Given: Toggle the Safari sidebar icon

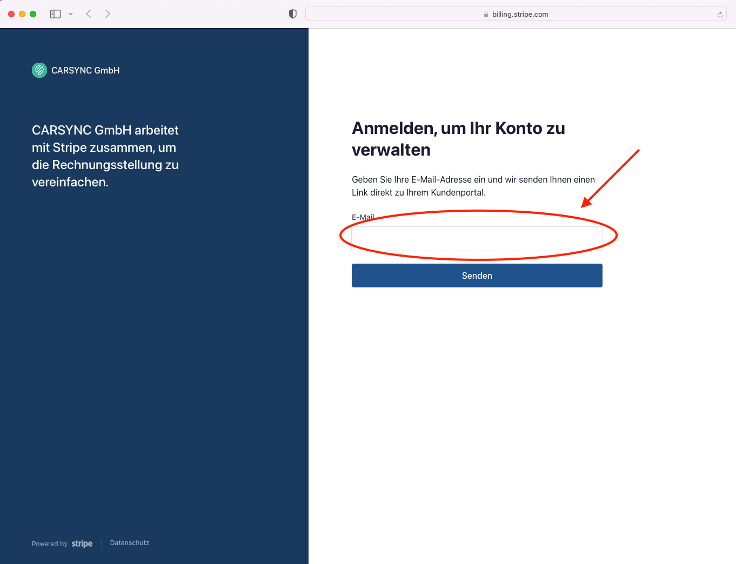Looking at the screenshot, I should [x=55, y=14].
